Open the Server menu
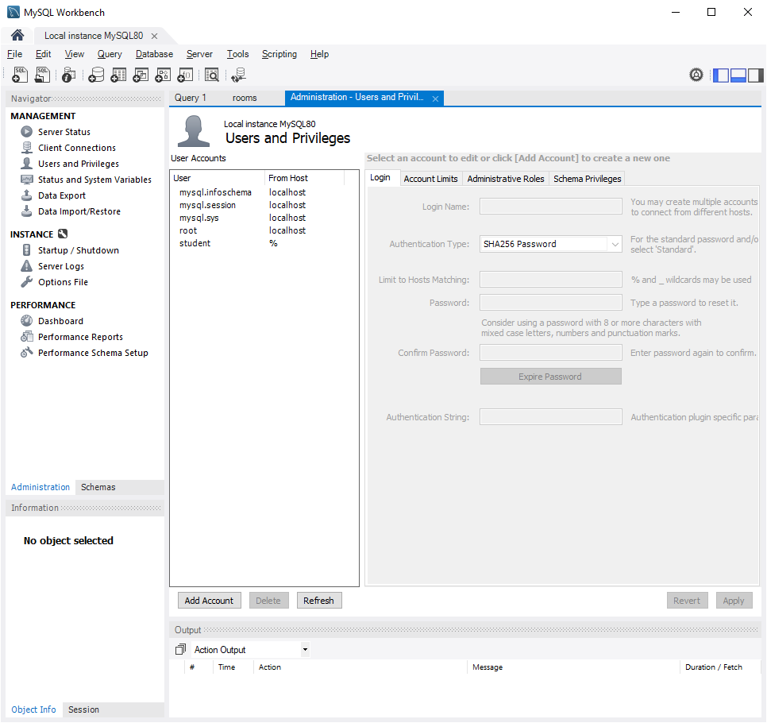 coord(199,54)
